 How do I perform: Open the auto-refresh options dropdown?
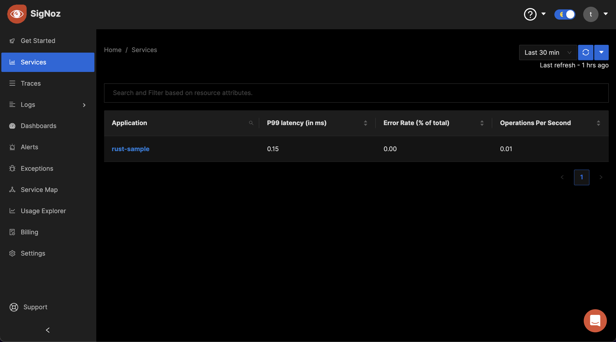pyautogui.click(x=601, y=52)
